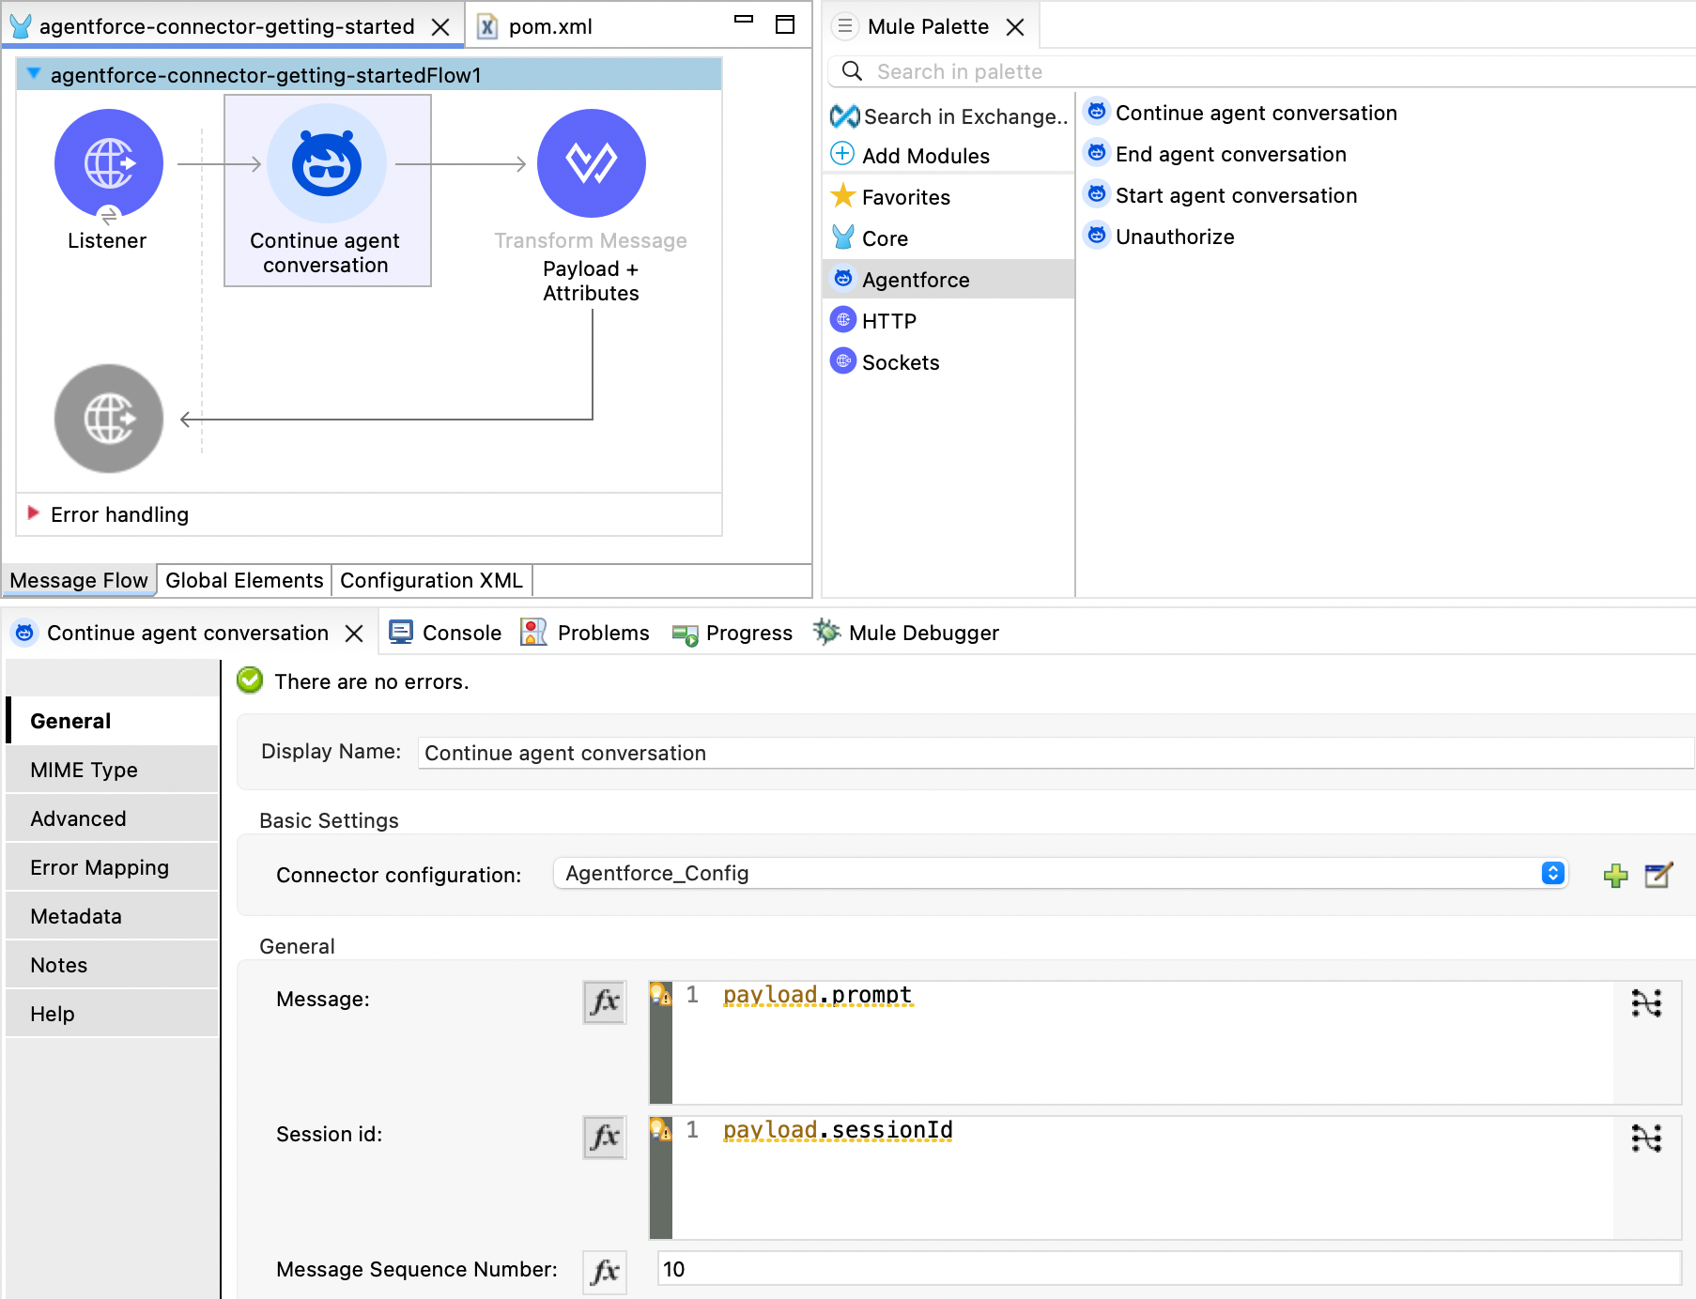Select the MIME Type properties section

[113, 770]
